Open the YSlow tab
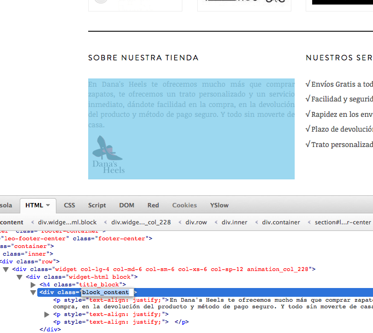373x333 pixels. coord(219,205)
